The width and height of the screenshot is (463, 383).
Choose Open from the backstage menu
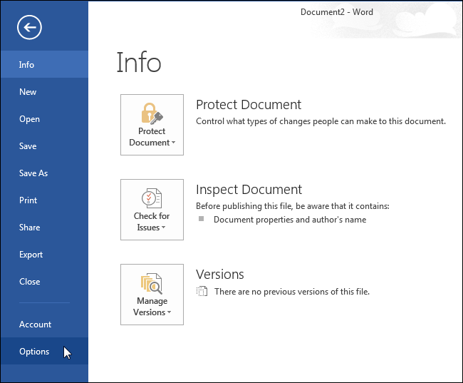point(29,119)
